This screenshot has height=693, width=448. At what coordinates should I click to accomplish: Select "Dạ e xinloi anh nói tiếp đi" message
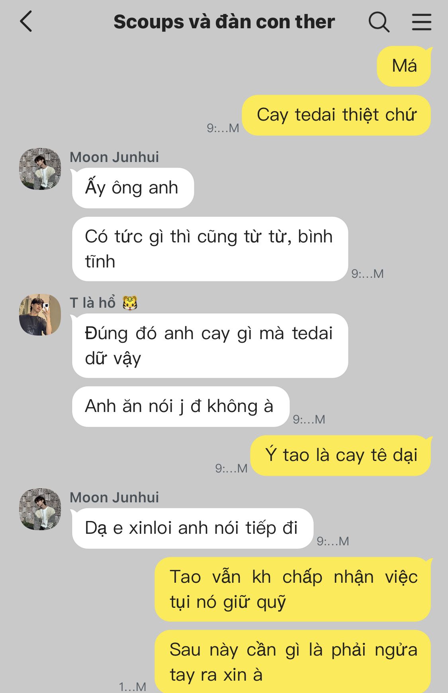click(192, 528)
